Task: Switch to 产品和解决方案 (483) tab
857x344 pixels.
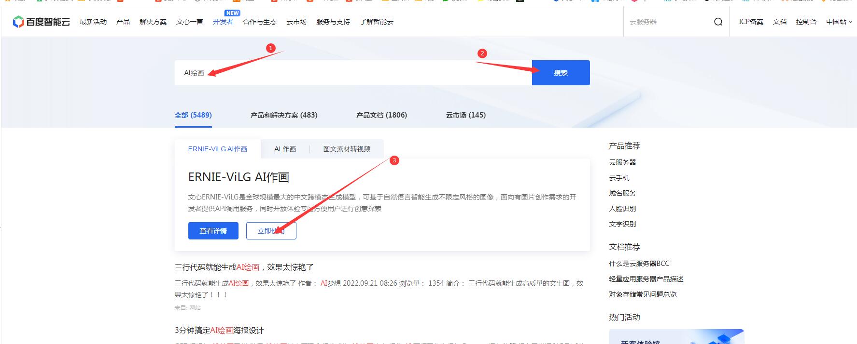Action: 284,115
